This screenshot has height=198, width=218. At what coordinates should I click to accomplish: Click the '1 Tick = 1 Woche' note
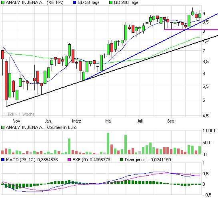(x=19, y=114)
